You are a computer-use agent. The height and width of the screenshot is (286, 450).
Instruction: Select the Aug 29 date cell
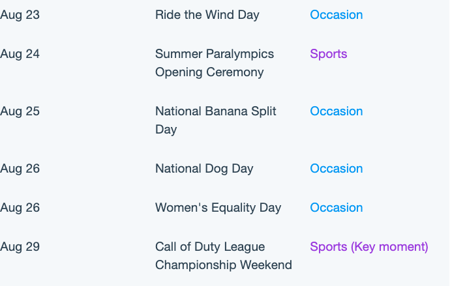point(20,247)
